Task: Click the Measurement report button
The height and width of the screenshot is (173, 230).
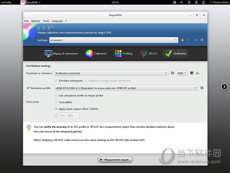Action: coord(115,160)
